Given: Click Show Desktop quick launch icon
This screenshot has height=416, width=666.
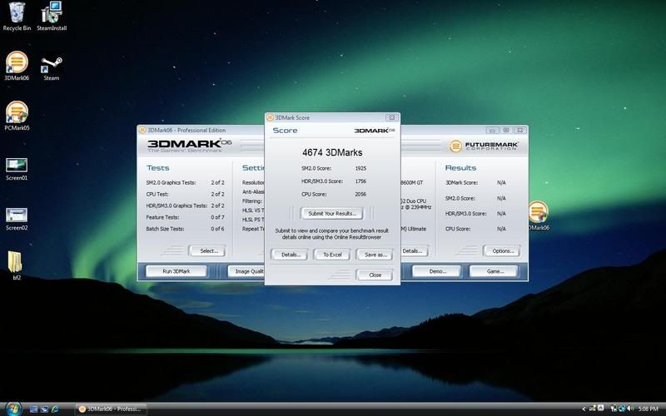Looking at the screenshot, I should click(33, 409).
